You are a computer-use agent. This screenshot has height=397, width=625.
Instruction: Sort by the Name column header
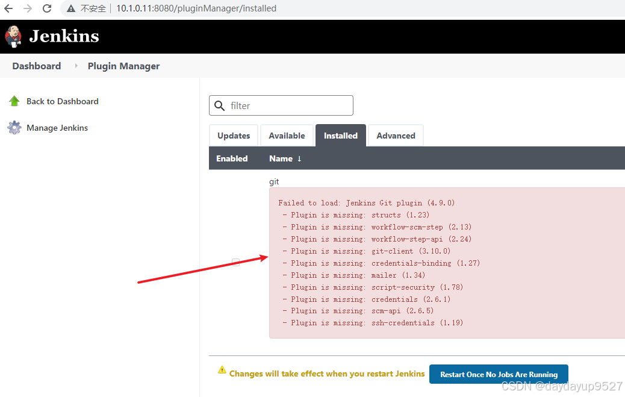coord(285,158)
